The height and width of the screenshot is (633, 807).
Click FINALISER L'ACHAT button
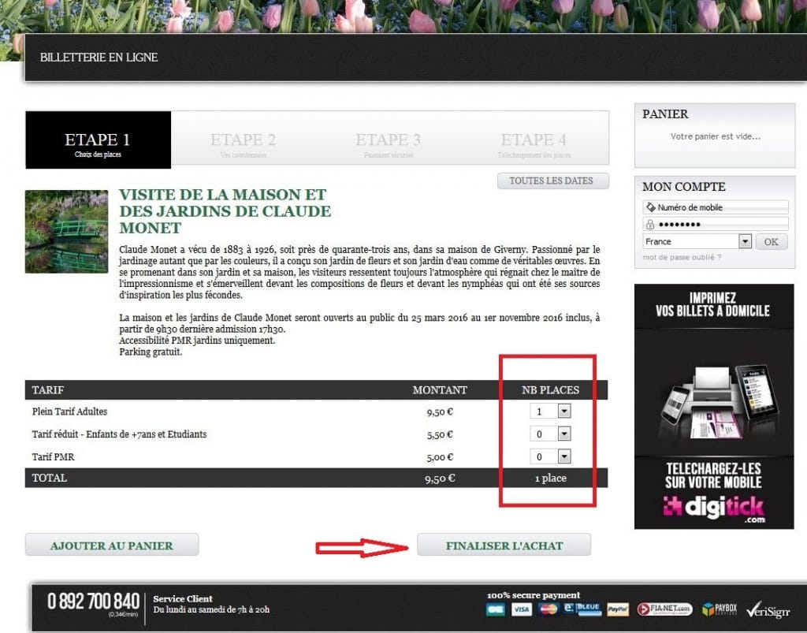[504, 545]
